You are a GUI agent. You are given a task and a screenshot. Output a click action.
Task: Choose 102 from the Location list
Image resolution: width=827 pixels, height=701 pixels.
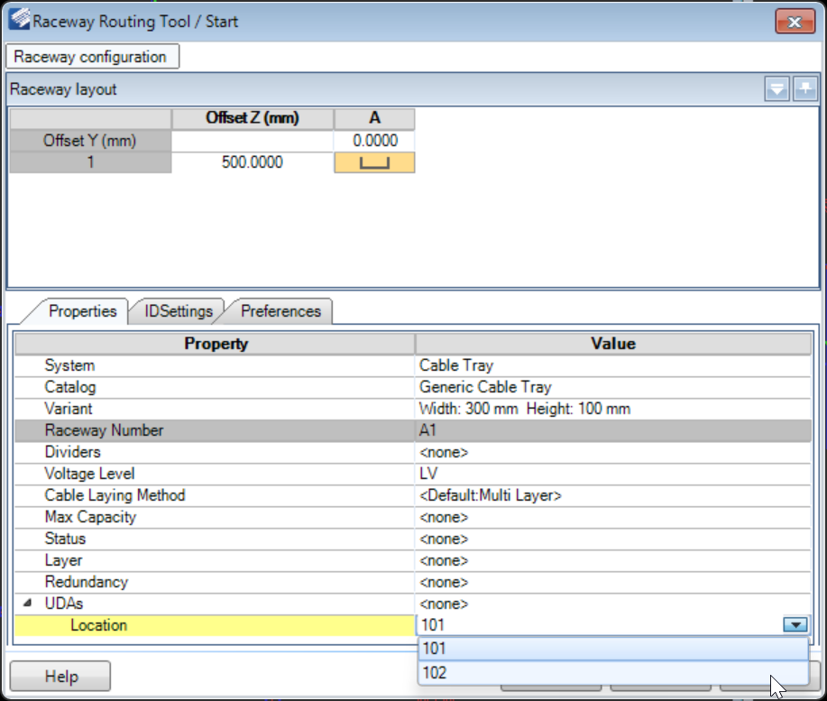(613, 672)
